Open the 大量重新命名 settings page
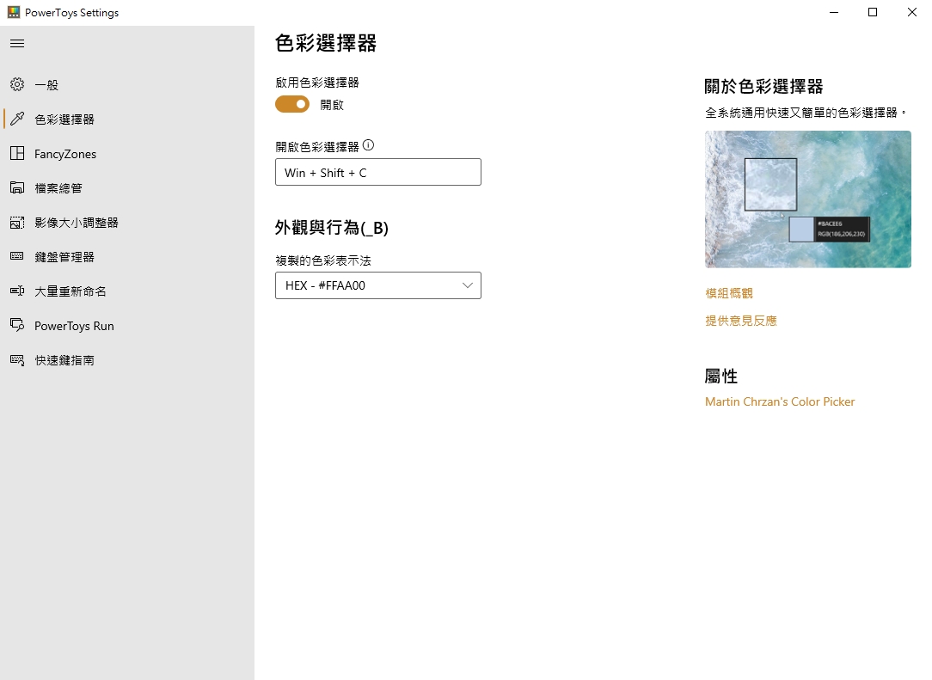Viewport: 932px width, 680px height. tap(127, 291)
